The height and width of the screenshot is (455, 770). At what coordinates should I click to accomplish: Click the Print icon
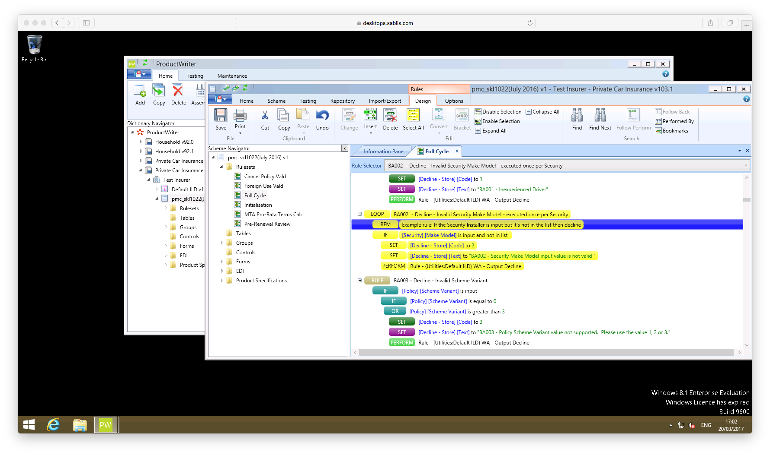240,116
